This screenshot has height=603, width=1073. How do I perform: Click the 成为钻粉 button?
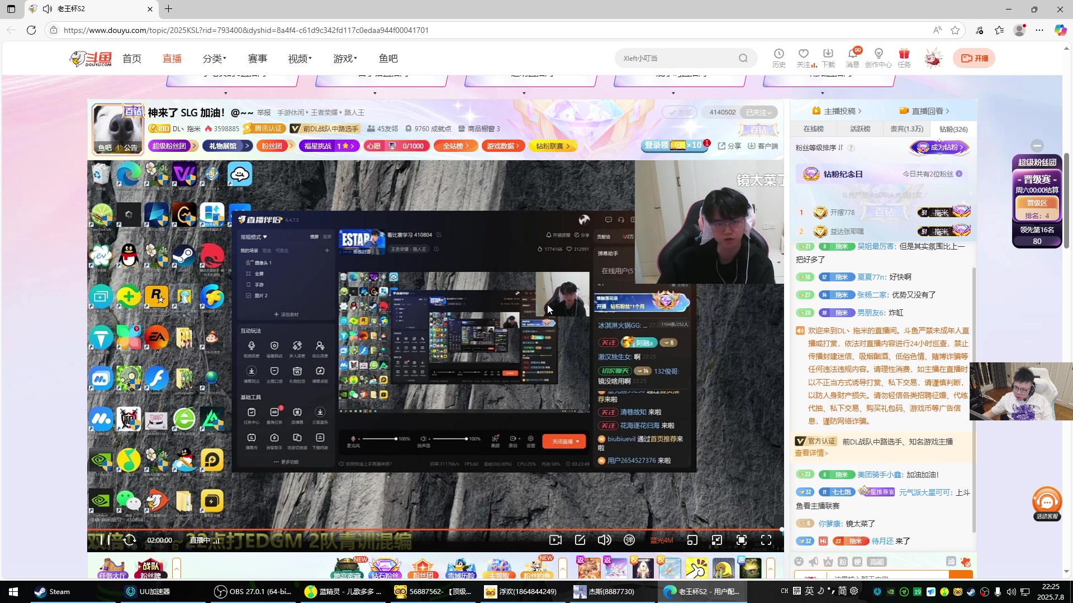click(940, 147)
